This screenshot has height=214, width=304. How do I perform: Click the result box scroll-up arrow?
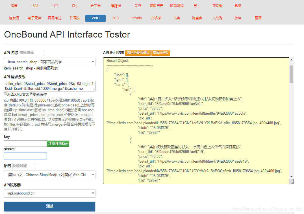pyautogui.click(x=291, y=60)
